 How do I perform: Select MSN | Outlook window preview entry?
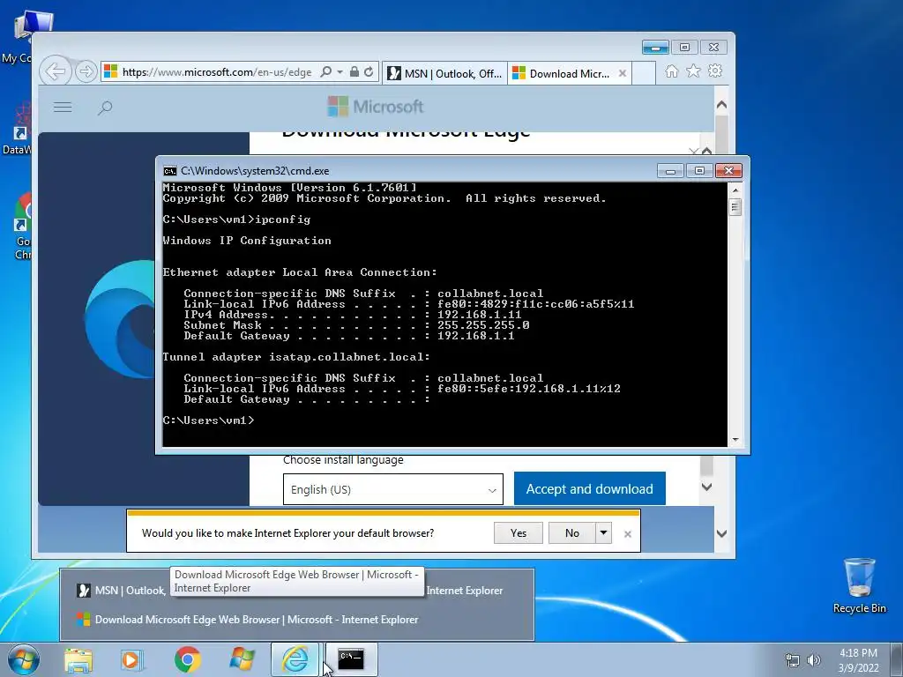pos(296,590)
